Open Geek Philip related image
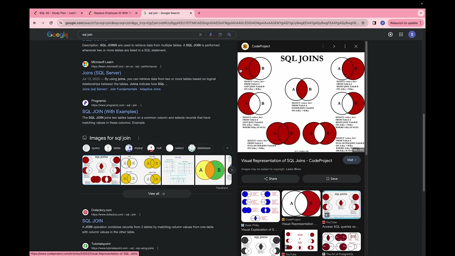Screen dimensions: 455x256 coord(261,206)
